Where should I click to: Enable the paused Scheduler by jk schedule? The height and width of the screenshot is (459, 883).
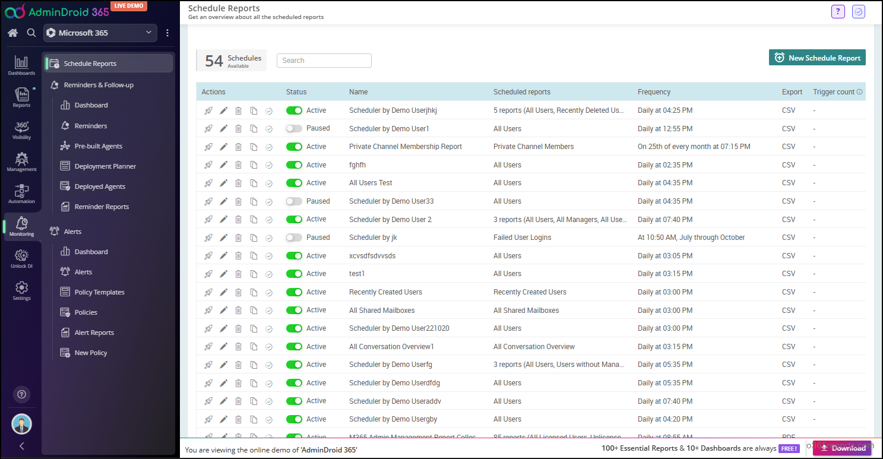(x=294, y=238)
